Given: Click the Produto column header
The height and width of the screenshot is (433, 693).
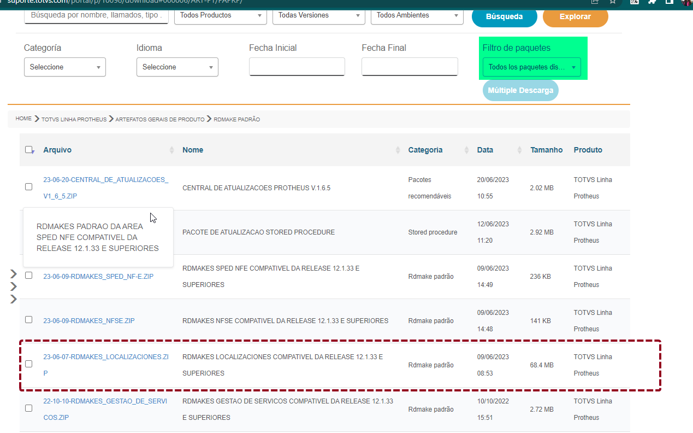Looking at the screenshot, I should [x=588, y=150].
